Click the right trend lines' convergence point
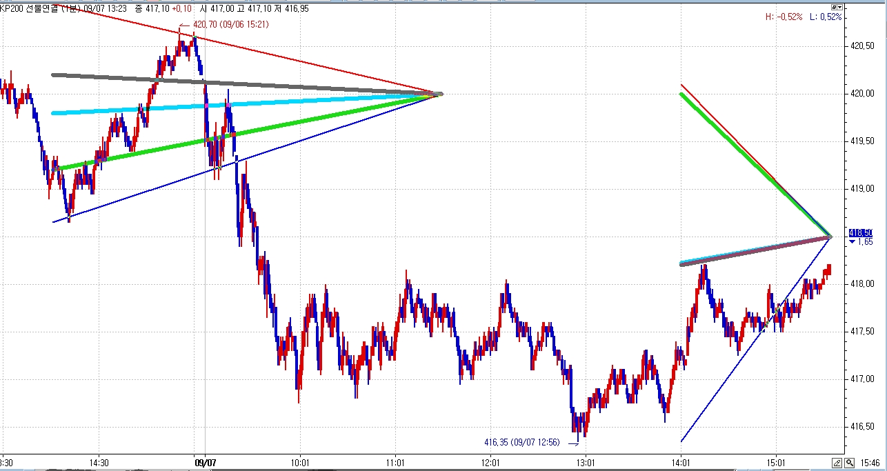887x471 pixels. pos(830,237)
